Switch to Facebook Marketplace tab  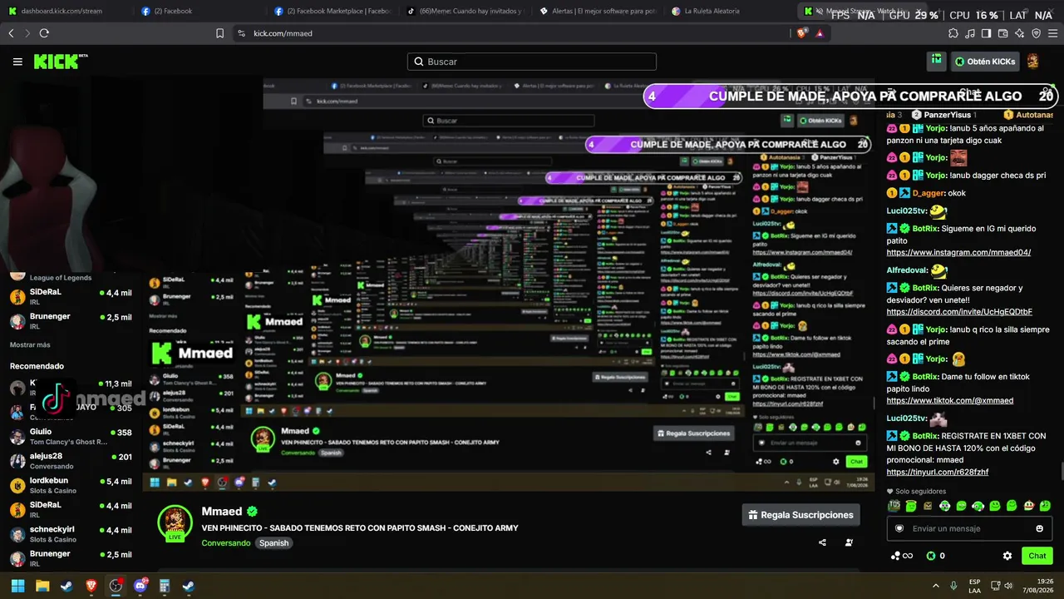tap(332, 11)
